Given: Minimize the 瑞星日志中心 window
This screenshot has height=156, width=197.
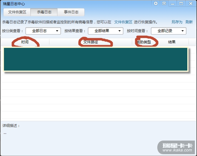Looking at the screenshot, I should pos(172,4).
